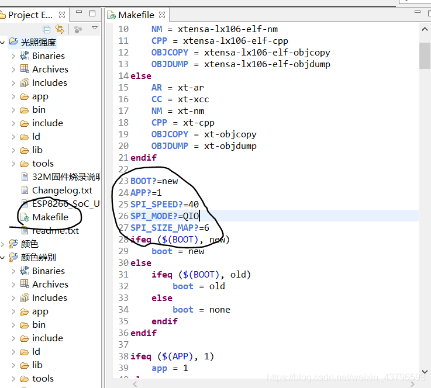Screen dimensions: 431x388
Task: Expand include folder under 光照强度
Action: click(x=13, y=123)
